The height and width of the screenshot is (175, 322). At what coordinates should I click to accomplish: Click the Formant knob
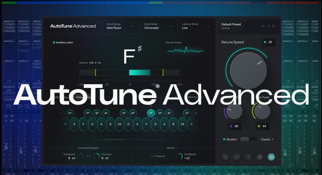96,156
